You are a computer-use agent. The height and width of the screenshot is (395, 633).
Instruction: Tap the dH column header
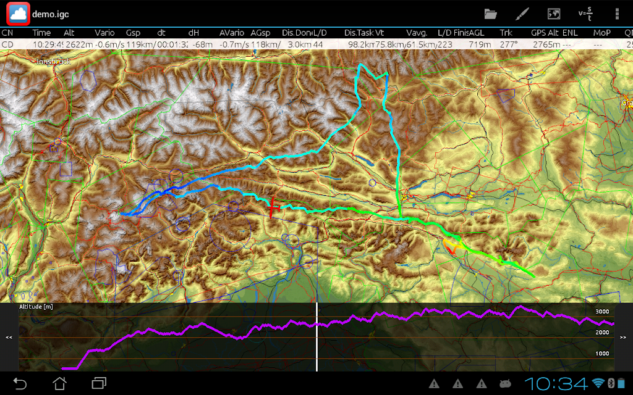(x=193, y=33)
